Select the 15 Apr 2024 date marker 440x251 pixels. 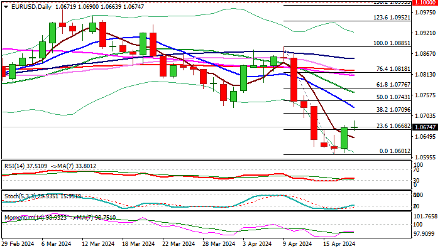pyautogui.click(x=339, y=243)
